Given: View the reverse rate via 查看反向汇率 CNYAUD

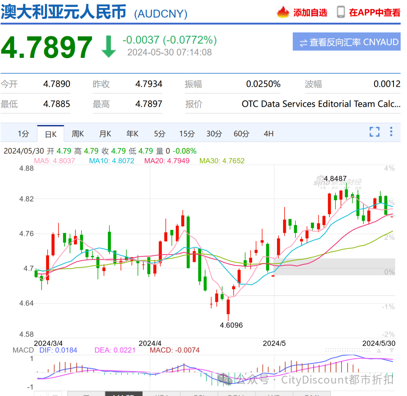Looking at the screenshot, I should click(347, 42).
